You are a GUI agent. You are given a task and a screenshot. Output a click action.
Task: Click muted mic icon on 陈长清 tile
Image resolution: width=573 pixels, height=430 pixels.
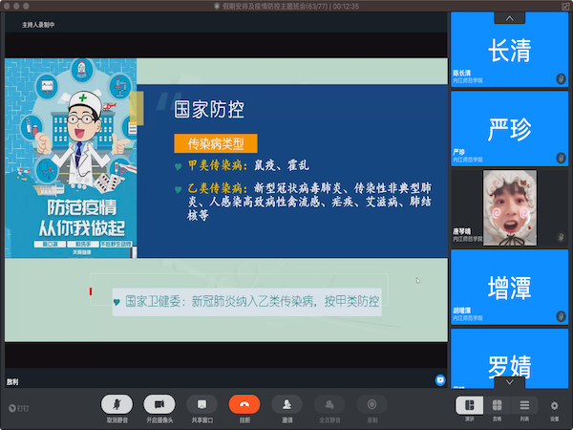[561, 78]
